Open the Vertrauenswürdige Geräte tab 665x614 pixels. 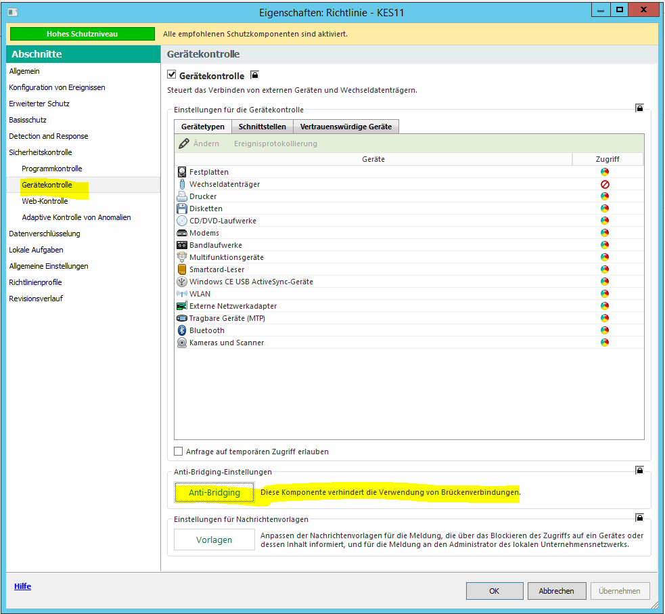tap(346, 127)
